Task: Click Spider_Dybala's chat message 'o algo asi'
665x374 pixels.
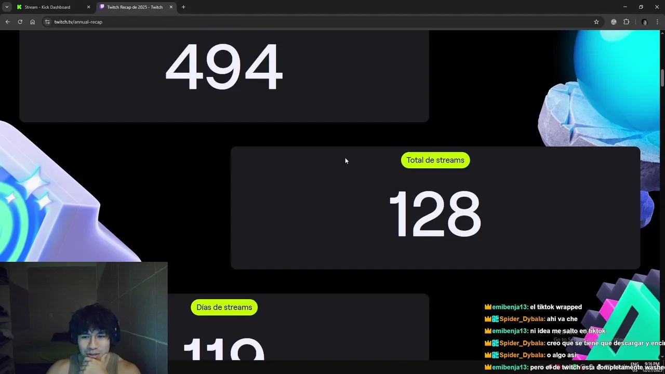Action: pyautogui.click(x=562, y=355)
